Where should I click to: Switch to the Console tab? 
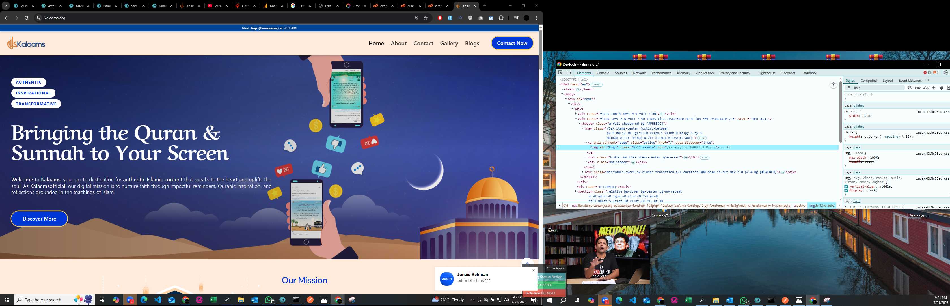[x=603, y=73]
